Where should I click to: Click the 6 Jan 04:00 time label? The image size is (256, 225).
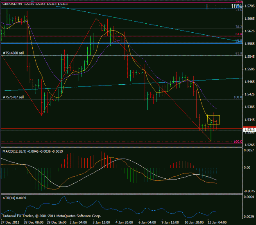(x=147, y=223)
